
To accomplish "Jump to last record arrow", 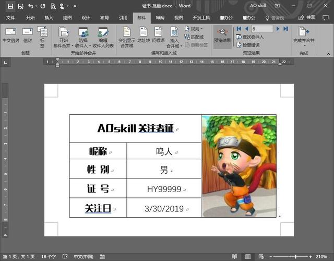I will pyautogui.click(x=285, y=29).
